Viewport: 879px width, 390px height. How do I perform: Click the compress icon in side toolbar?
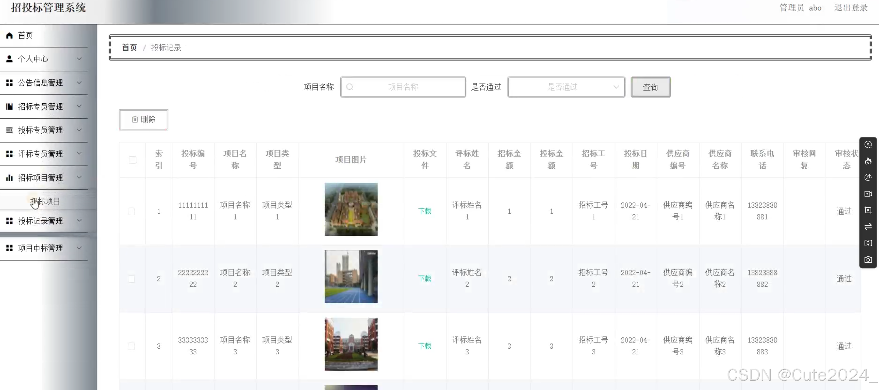[x=868, y=243]
